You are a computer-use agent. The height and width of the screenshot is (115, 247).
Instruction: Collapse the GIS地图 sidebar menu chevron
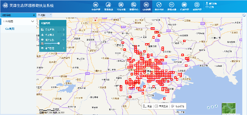[x=33, y=21]
